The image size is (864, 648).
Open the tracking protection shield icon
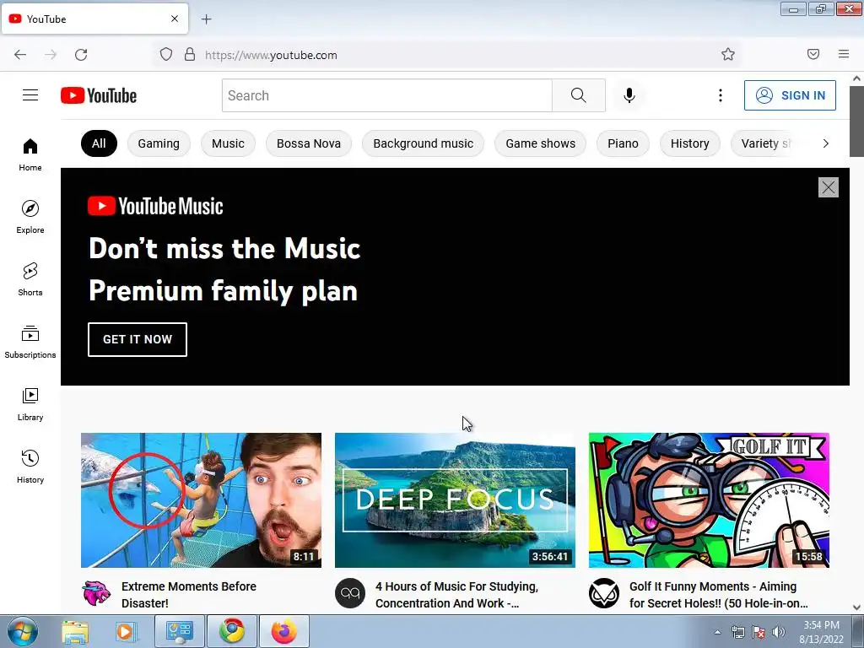166,55
